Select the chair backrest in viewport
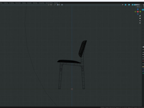This screenshot has height=108, width=144. (82, 49)
